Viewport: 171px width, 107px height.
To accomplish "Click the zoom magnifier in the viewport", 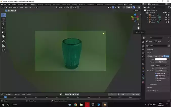I will pyautogui.click(x=138, y=25).
